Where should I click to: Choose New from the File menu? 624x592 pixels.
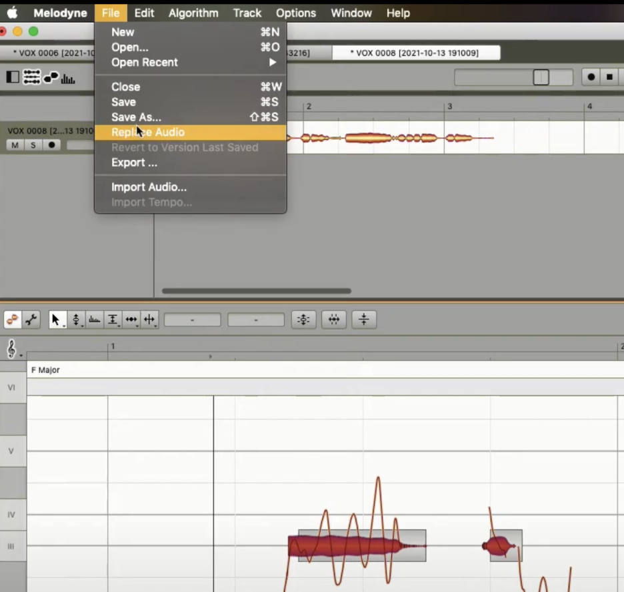[x=190, y=32]
